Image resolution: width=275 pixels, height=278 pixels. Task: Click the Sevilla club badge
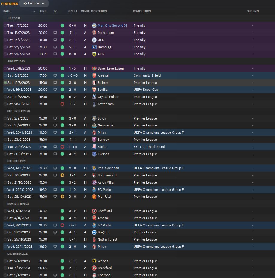[94, 90]
